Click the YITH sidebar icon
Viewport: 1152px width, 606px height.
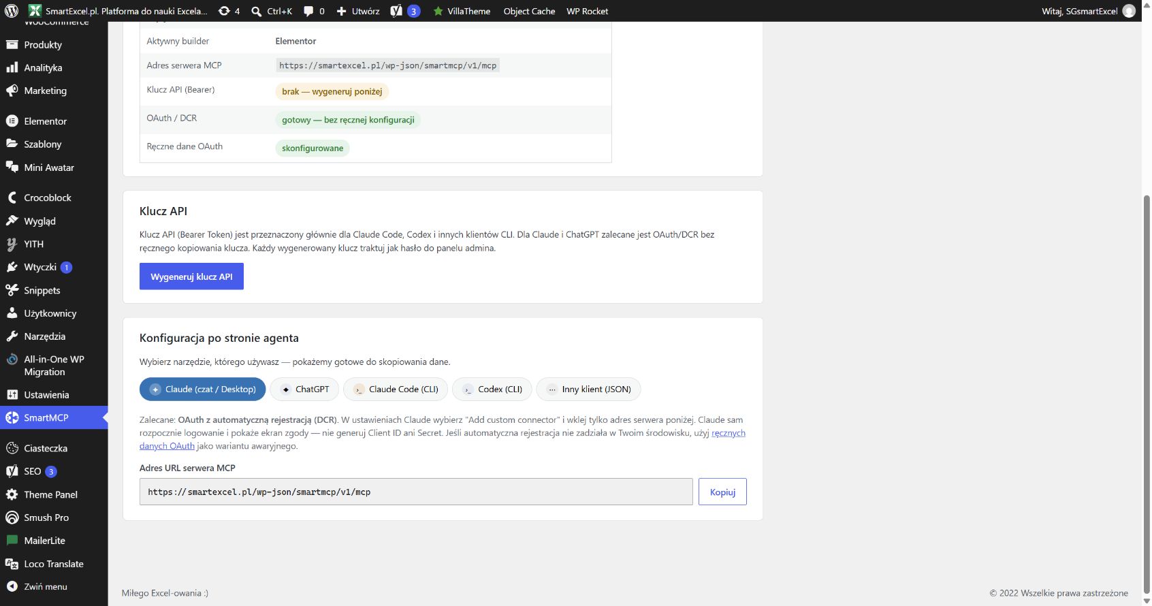pos(12,244)
